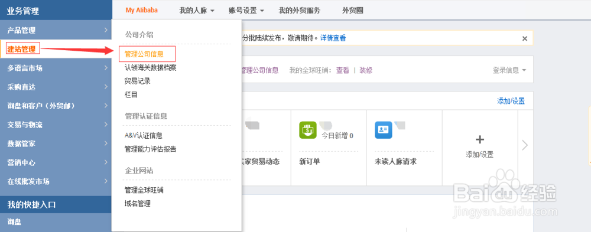Open 我的外贸服务 tab
Viewport: 591px width, 232px height.
pyautogui.click(x=299, y=11)
